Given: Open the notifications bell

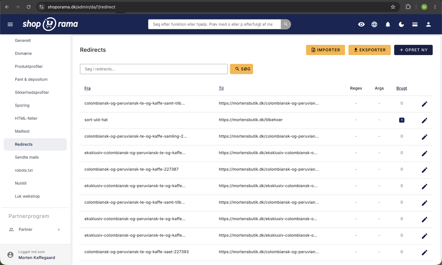Looking at the screenshot, I should tap(388, 24).
